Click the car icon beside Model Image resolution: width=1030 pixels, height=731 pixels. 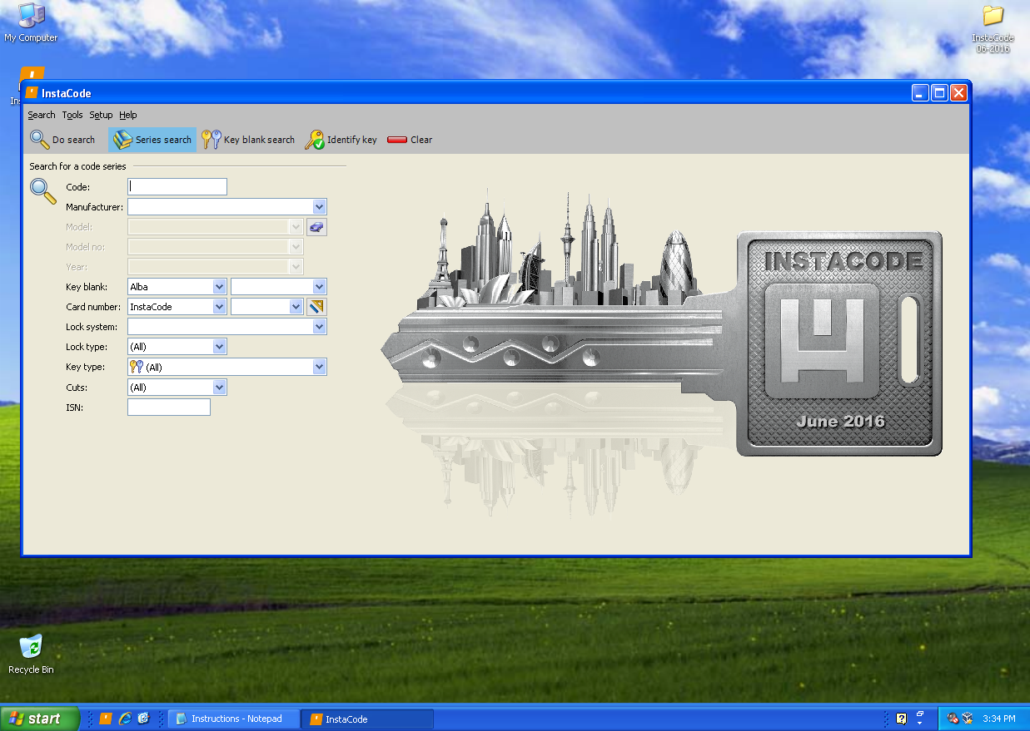(316, 227)
